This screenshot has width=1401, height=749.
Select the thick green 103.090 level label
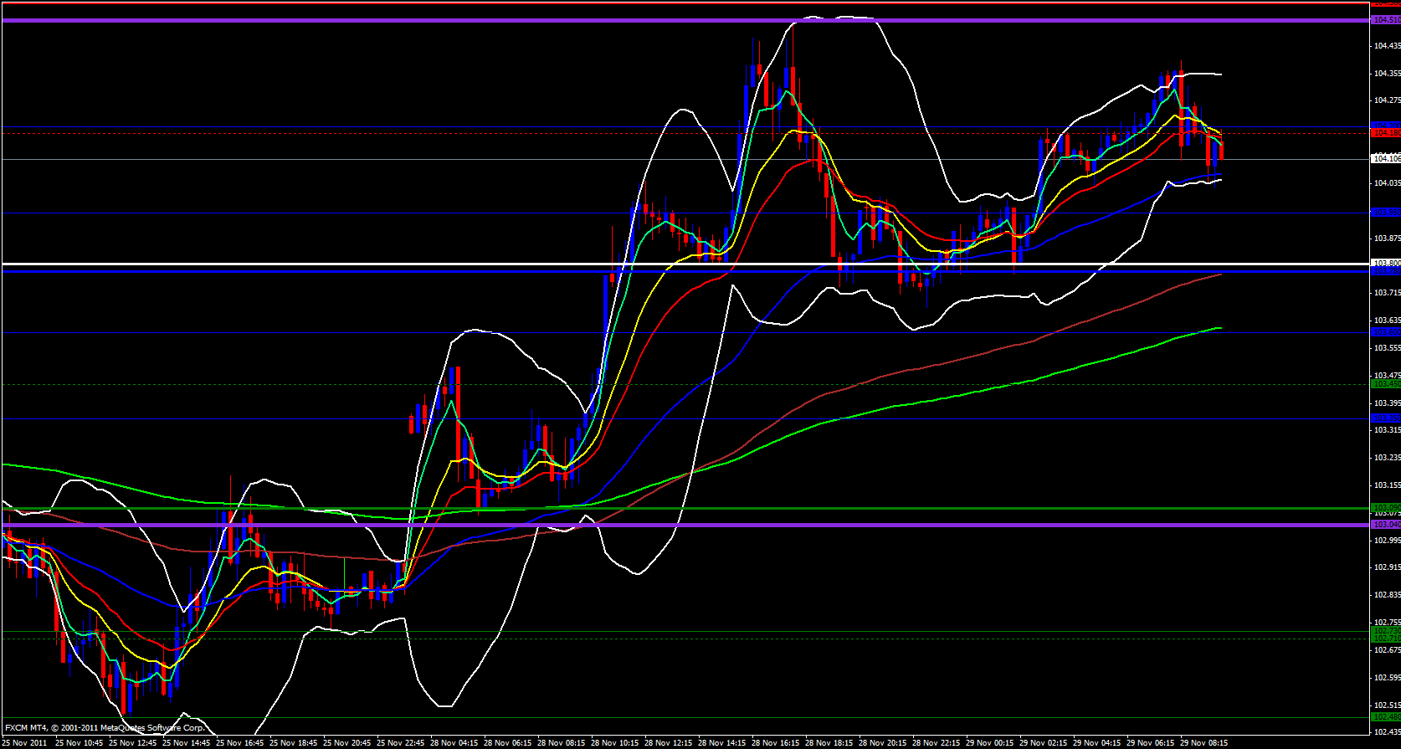point(1385,508)
